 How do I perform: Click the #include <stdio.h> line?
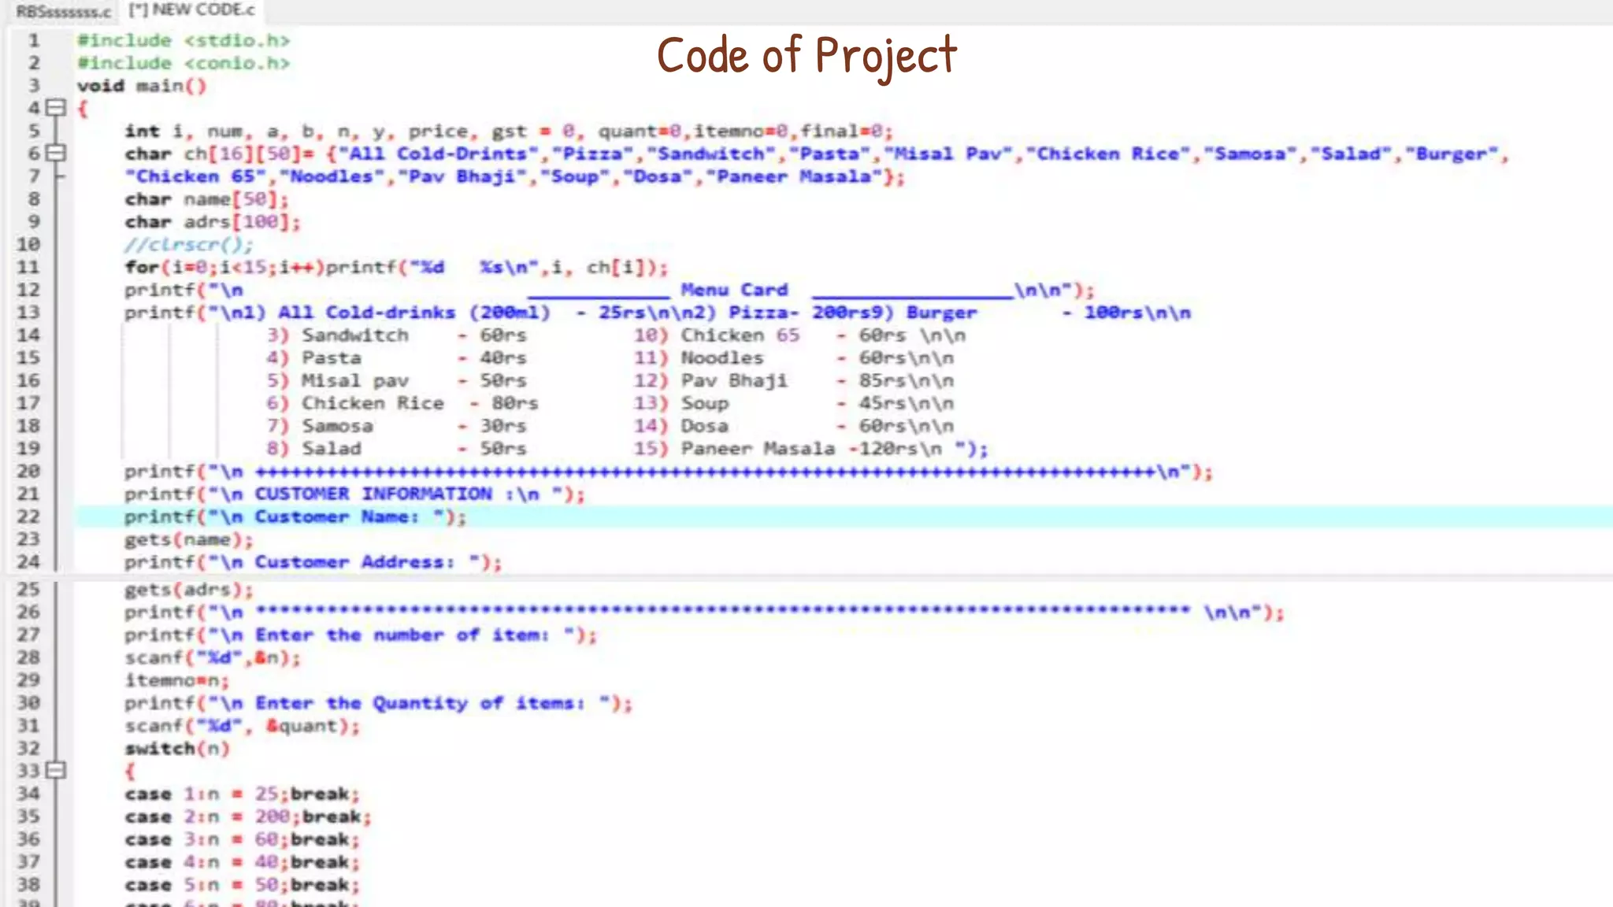pyautogui.click(x=184, y=40)
